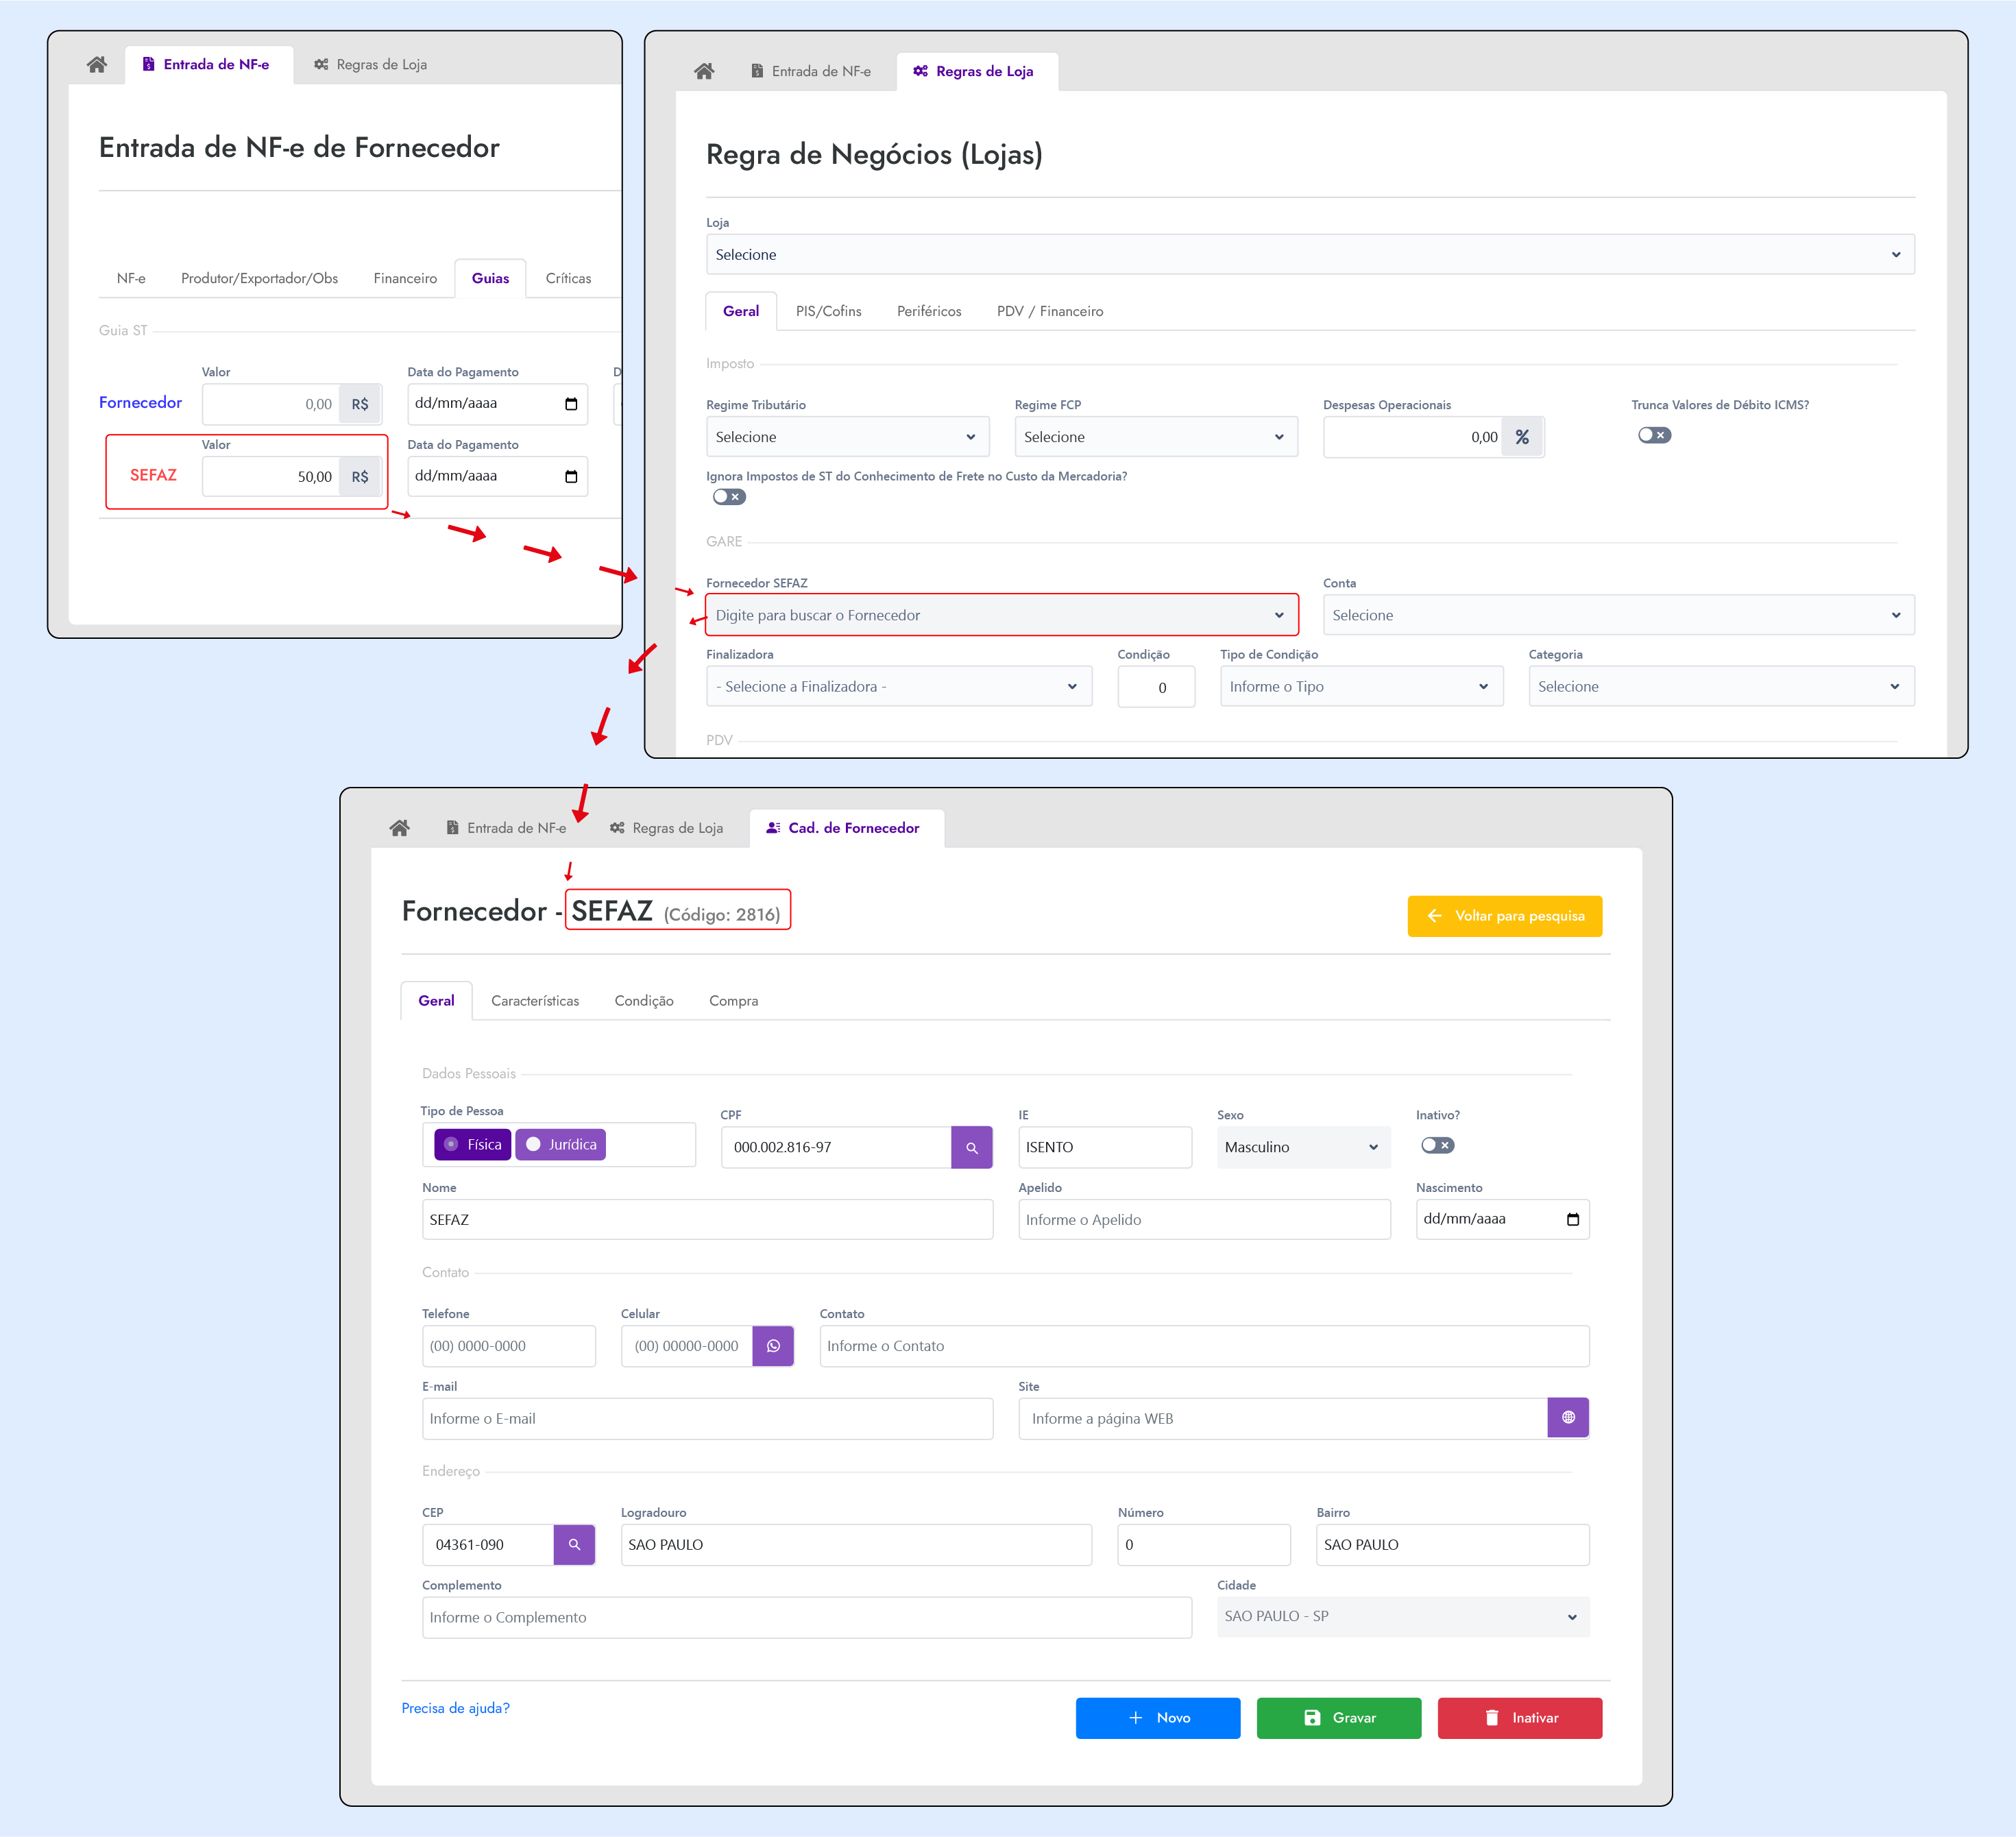
Task: Select the Jurídica person type option
Action: (x=561, y=1145)
